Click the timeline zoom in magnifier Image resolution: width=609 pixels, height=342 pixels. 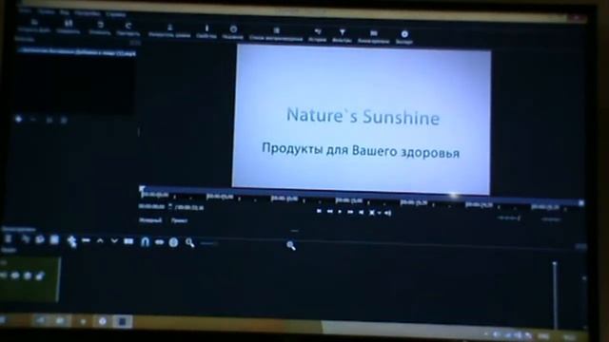pyautogui.click(x=291, y=245)
